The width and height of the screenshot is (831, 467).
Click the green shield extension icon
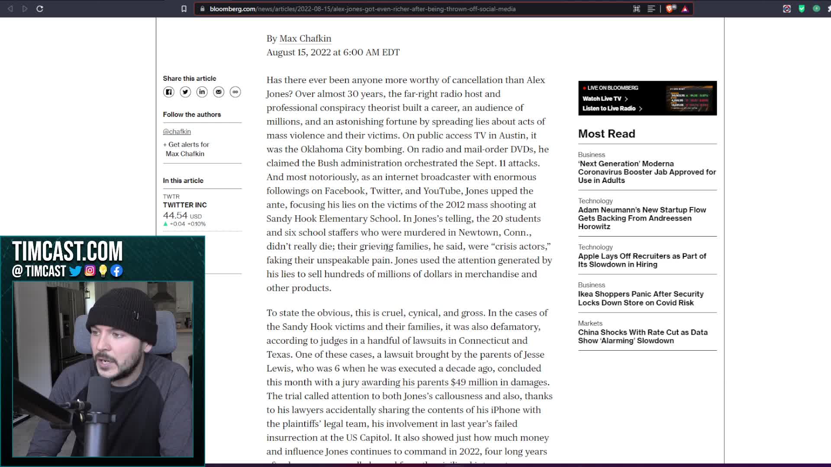[802, 9]
